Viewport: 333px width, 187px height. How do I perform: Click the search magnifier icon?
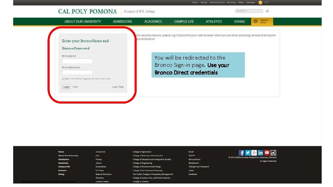(x=267, y=11)
